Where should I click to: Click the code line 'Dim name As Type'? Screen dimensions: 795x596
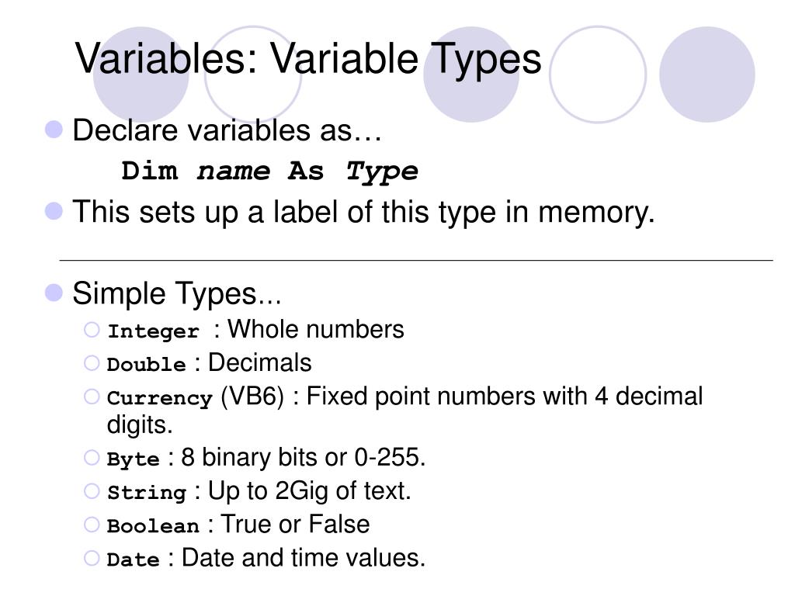tap(269, 172)
